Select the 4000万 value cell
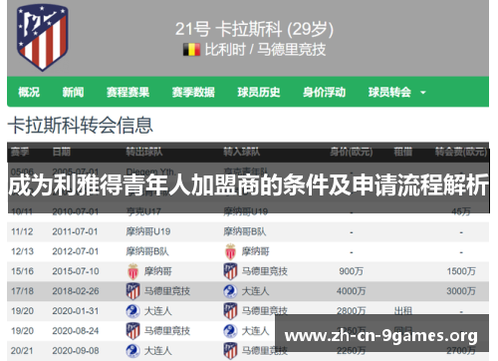498x361 pixels. (x=351, y=291)
